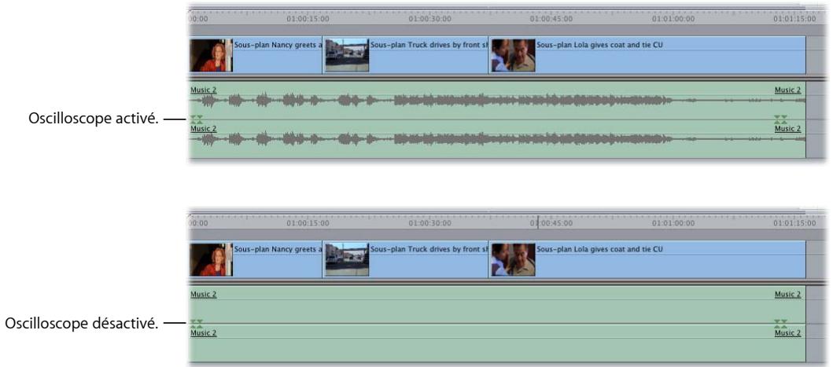Click 'Sous-plan Truck drives by front sh' in waveform-off timeline
Image resolution: width=833 pixels, height=367 pixels.
tap(429, 249)
